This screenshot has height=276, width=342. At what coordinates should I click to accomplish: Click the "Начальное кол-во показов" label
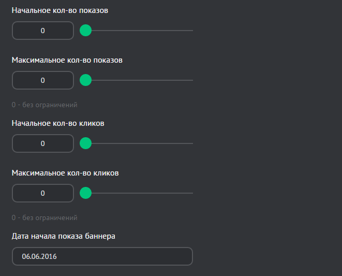point(60,10)
